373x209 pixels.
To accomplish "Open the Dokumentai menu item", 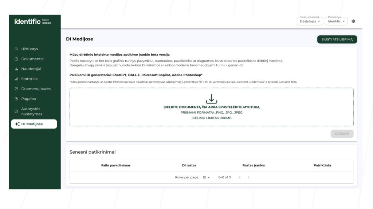I will (32, 59).
